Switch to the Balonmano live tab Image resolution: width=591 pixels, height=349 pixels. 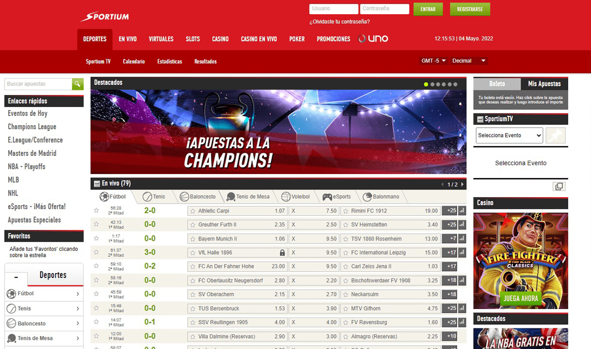tap(381, 197)
